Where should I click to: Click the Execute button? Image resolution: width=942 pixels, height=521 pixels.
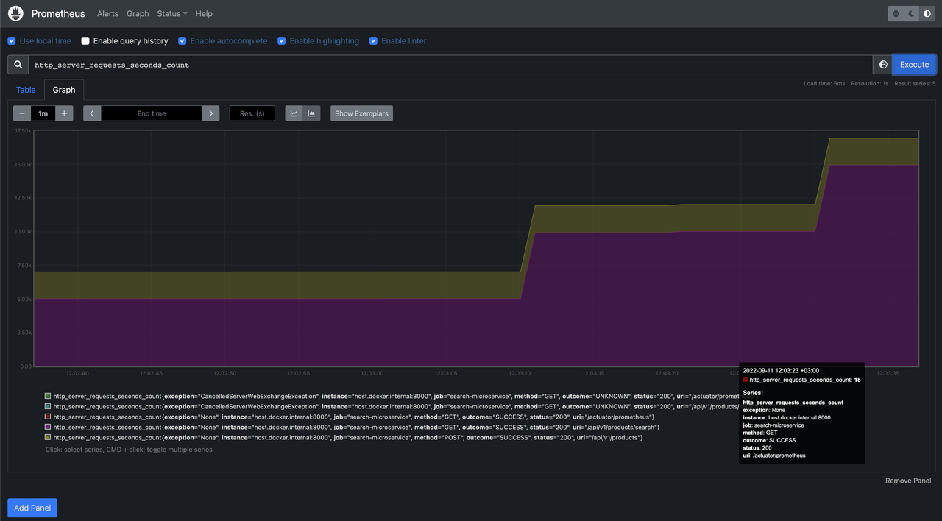(914, 65)
